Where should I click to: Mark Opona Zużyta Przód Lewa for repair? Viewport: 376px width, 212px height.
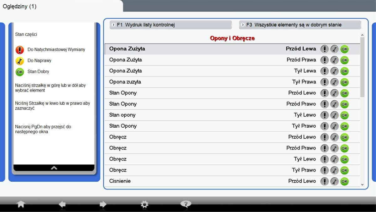[335, 49]
